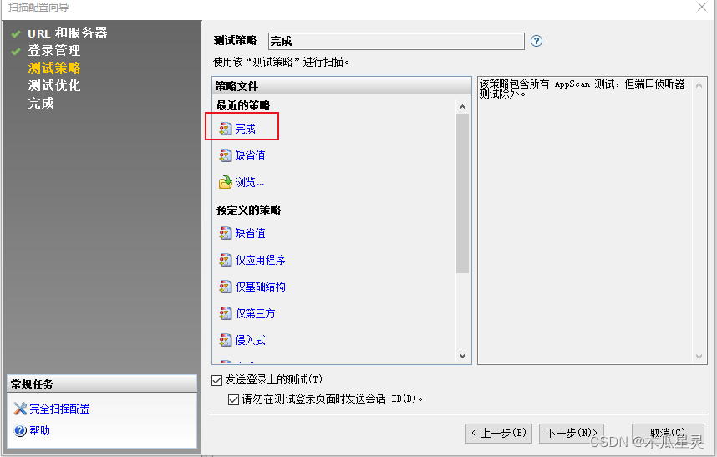Click the blue help icon beside 测试策略 field

pyautogui.click(x=536, y=41)
